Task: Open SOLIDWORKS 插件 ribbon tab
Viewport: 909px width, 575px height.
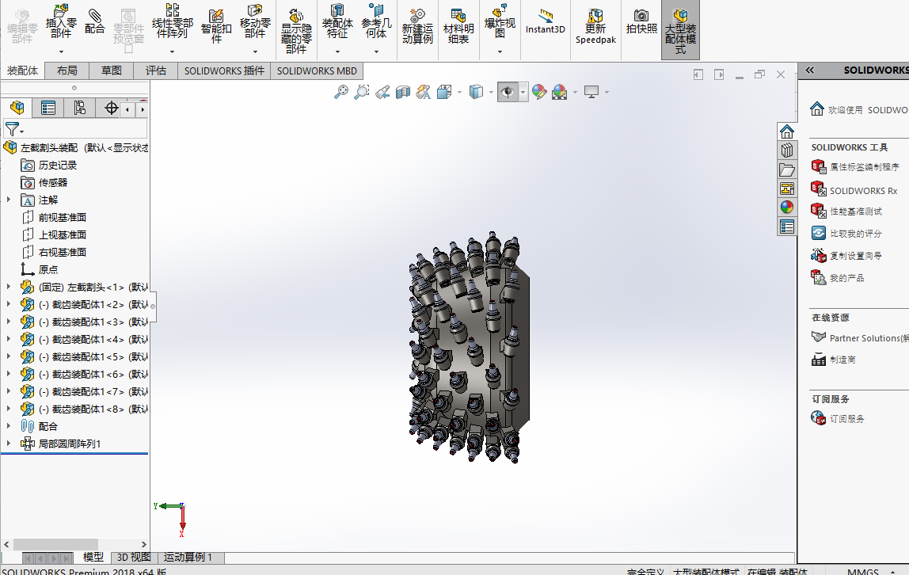Action: coord(224,70)
